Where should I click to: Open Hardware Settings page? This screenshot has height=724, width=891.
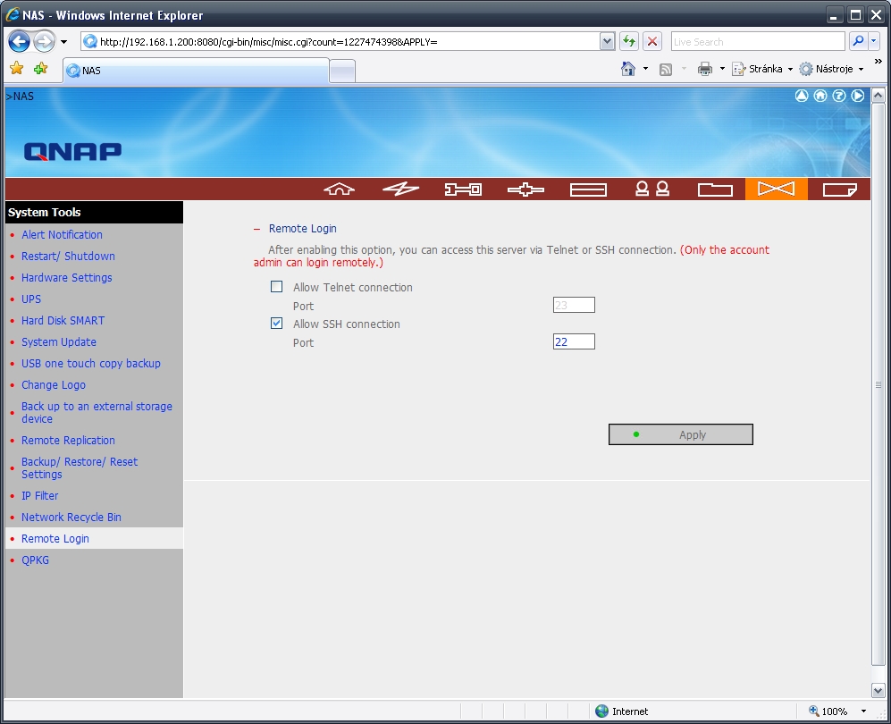coord(66,278)
